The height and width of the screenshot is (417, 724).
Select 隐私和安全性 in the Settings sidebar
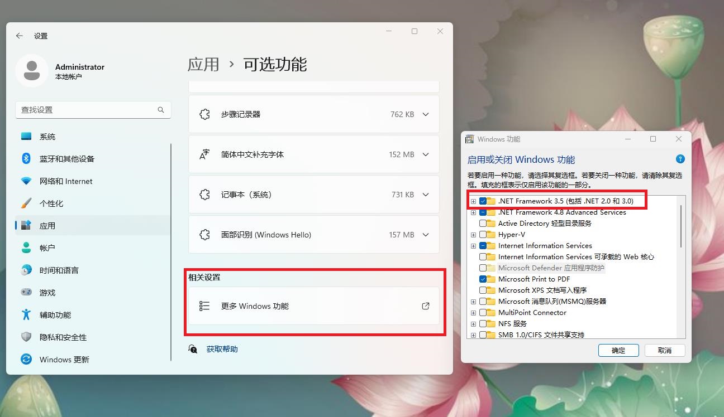93,337
